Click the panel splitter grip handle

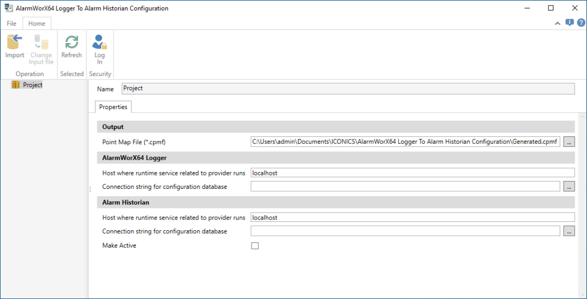point(90,190)
